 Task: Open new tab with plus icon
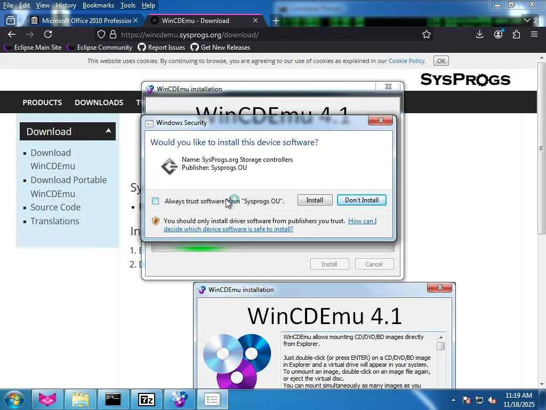click(276, 21)
